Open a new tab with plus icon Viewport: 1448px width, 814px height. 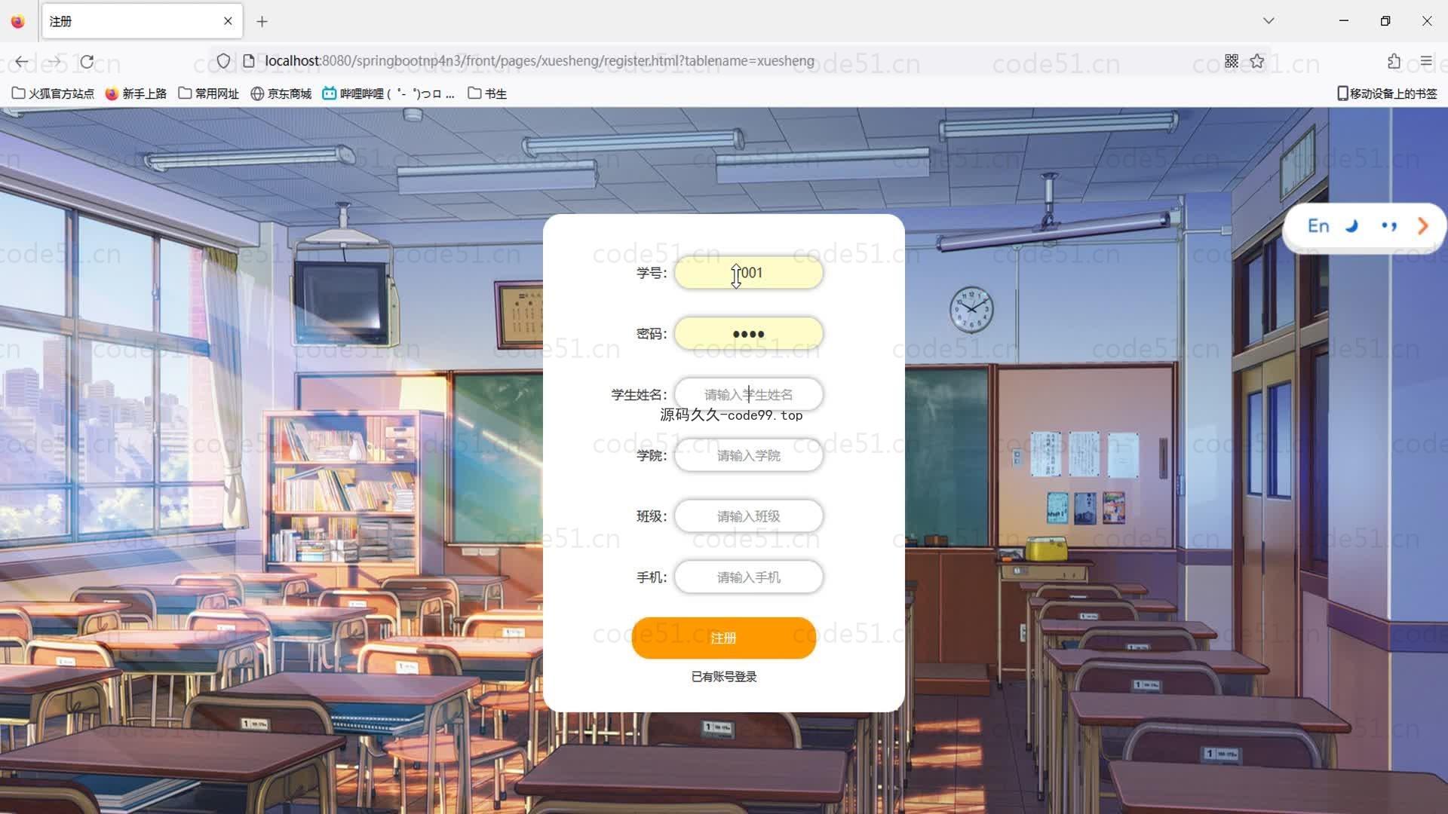click(262, 22)
